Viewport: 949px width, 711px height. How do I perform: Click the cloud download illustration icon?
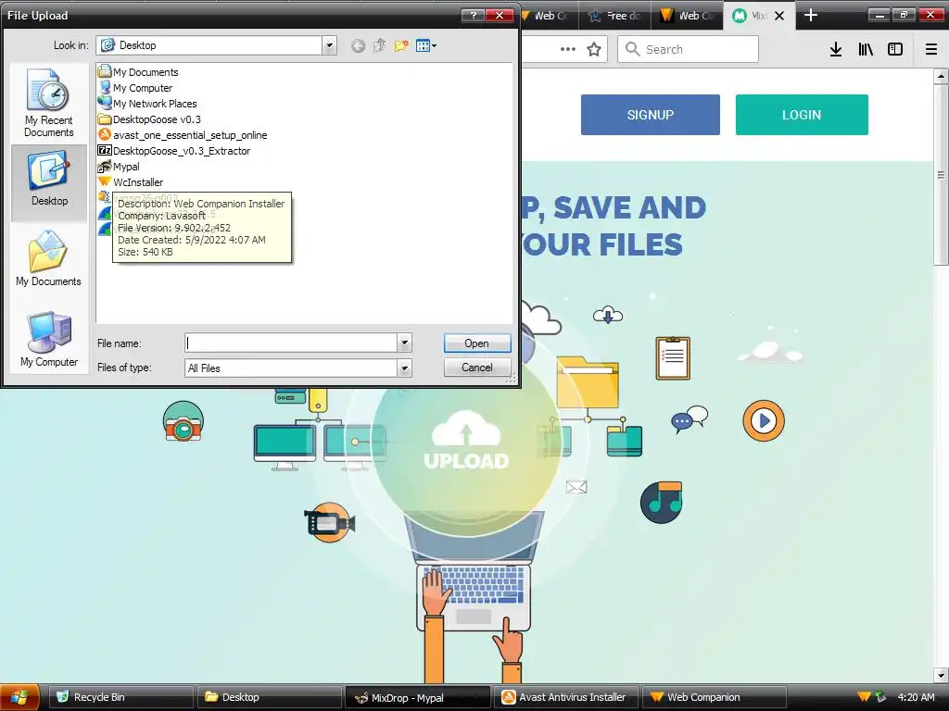[x=608, y=315]
